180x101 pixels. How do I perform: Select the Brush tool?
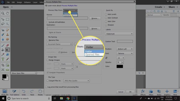click(x=3, y=45)
